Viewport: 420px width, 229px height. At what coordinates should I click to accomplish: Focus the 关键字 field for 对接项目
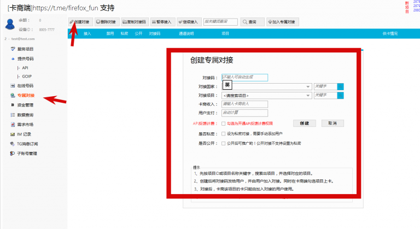tap(325, 95)
